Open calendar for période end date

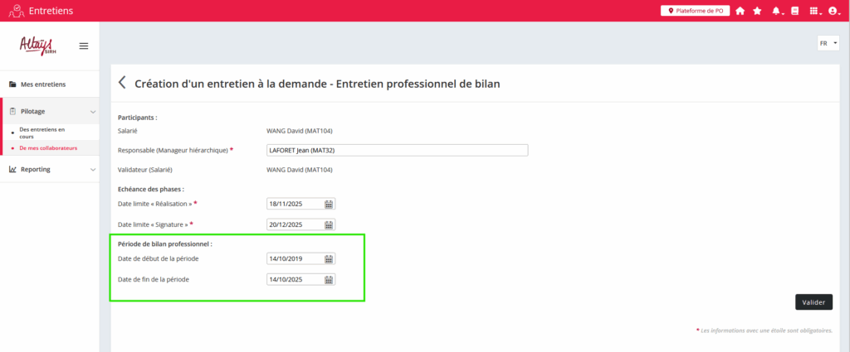[x=329, y=280]
